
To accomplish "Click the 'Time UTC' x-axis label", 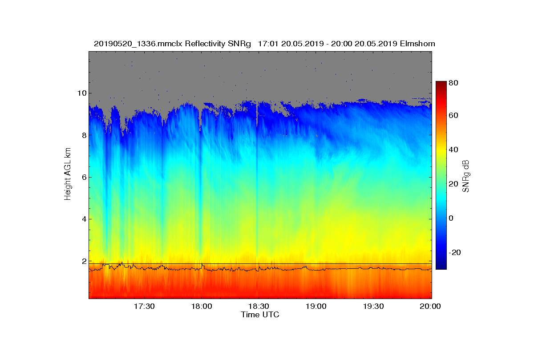I will pyautogui.click(x=260, y=315).
